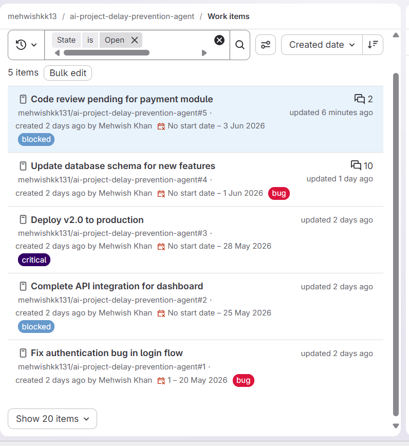Click the Bulk edit button
Viewport: 409px width, 446px height.
(68, 73)
